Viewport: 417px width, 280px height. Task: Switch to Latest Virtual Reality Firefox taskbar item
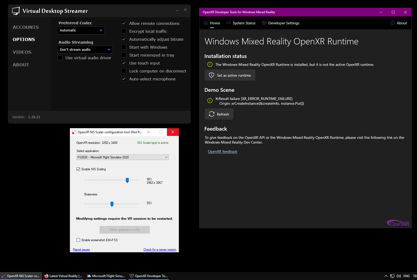click(x=63, y=276)
